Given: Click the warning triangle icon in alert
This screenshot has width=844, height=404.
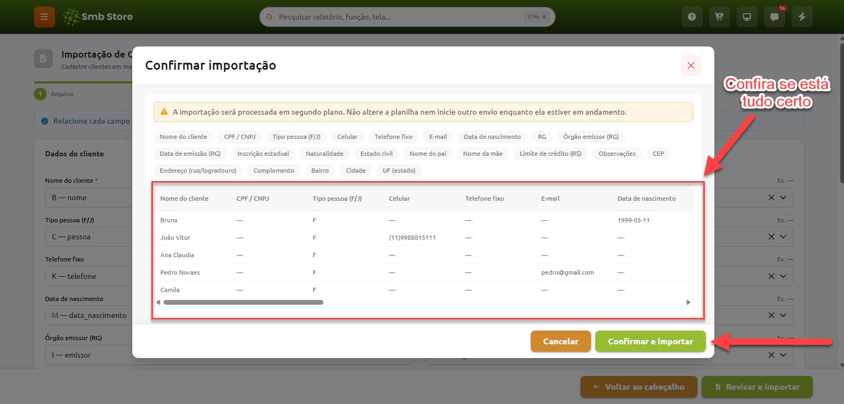Looking at the screenshot, I should click(164, 112).
